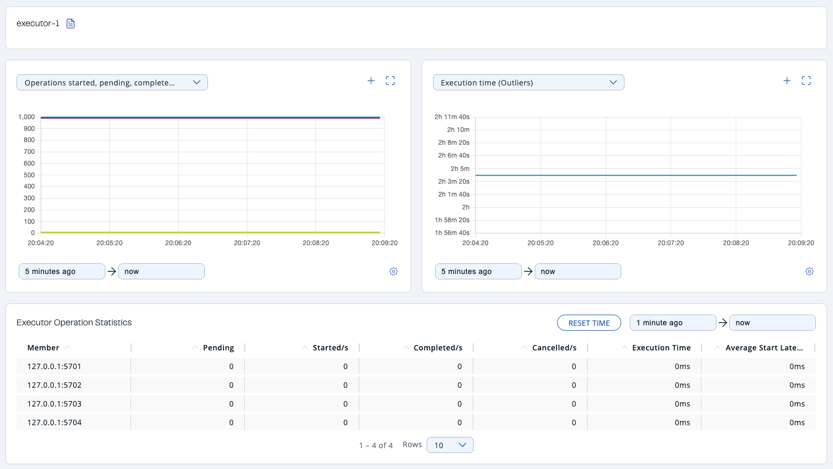Image resolution: width=833 pixels, height=469 pixels.
Task: Click the 'now' end time field on Execution time chart
Action: pos(577,271)
